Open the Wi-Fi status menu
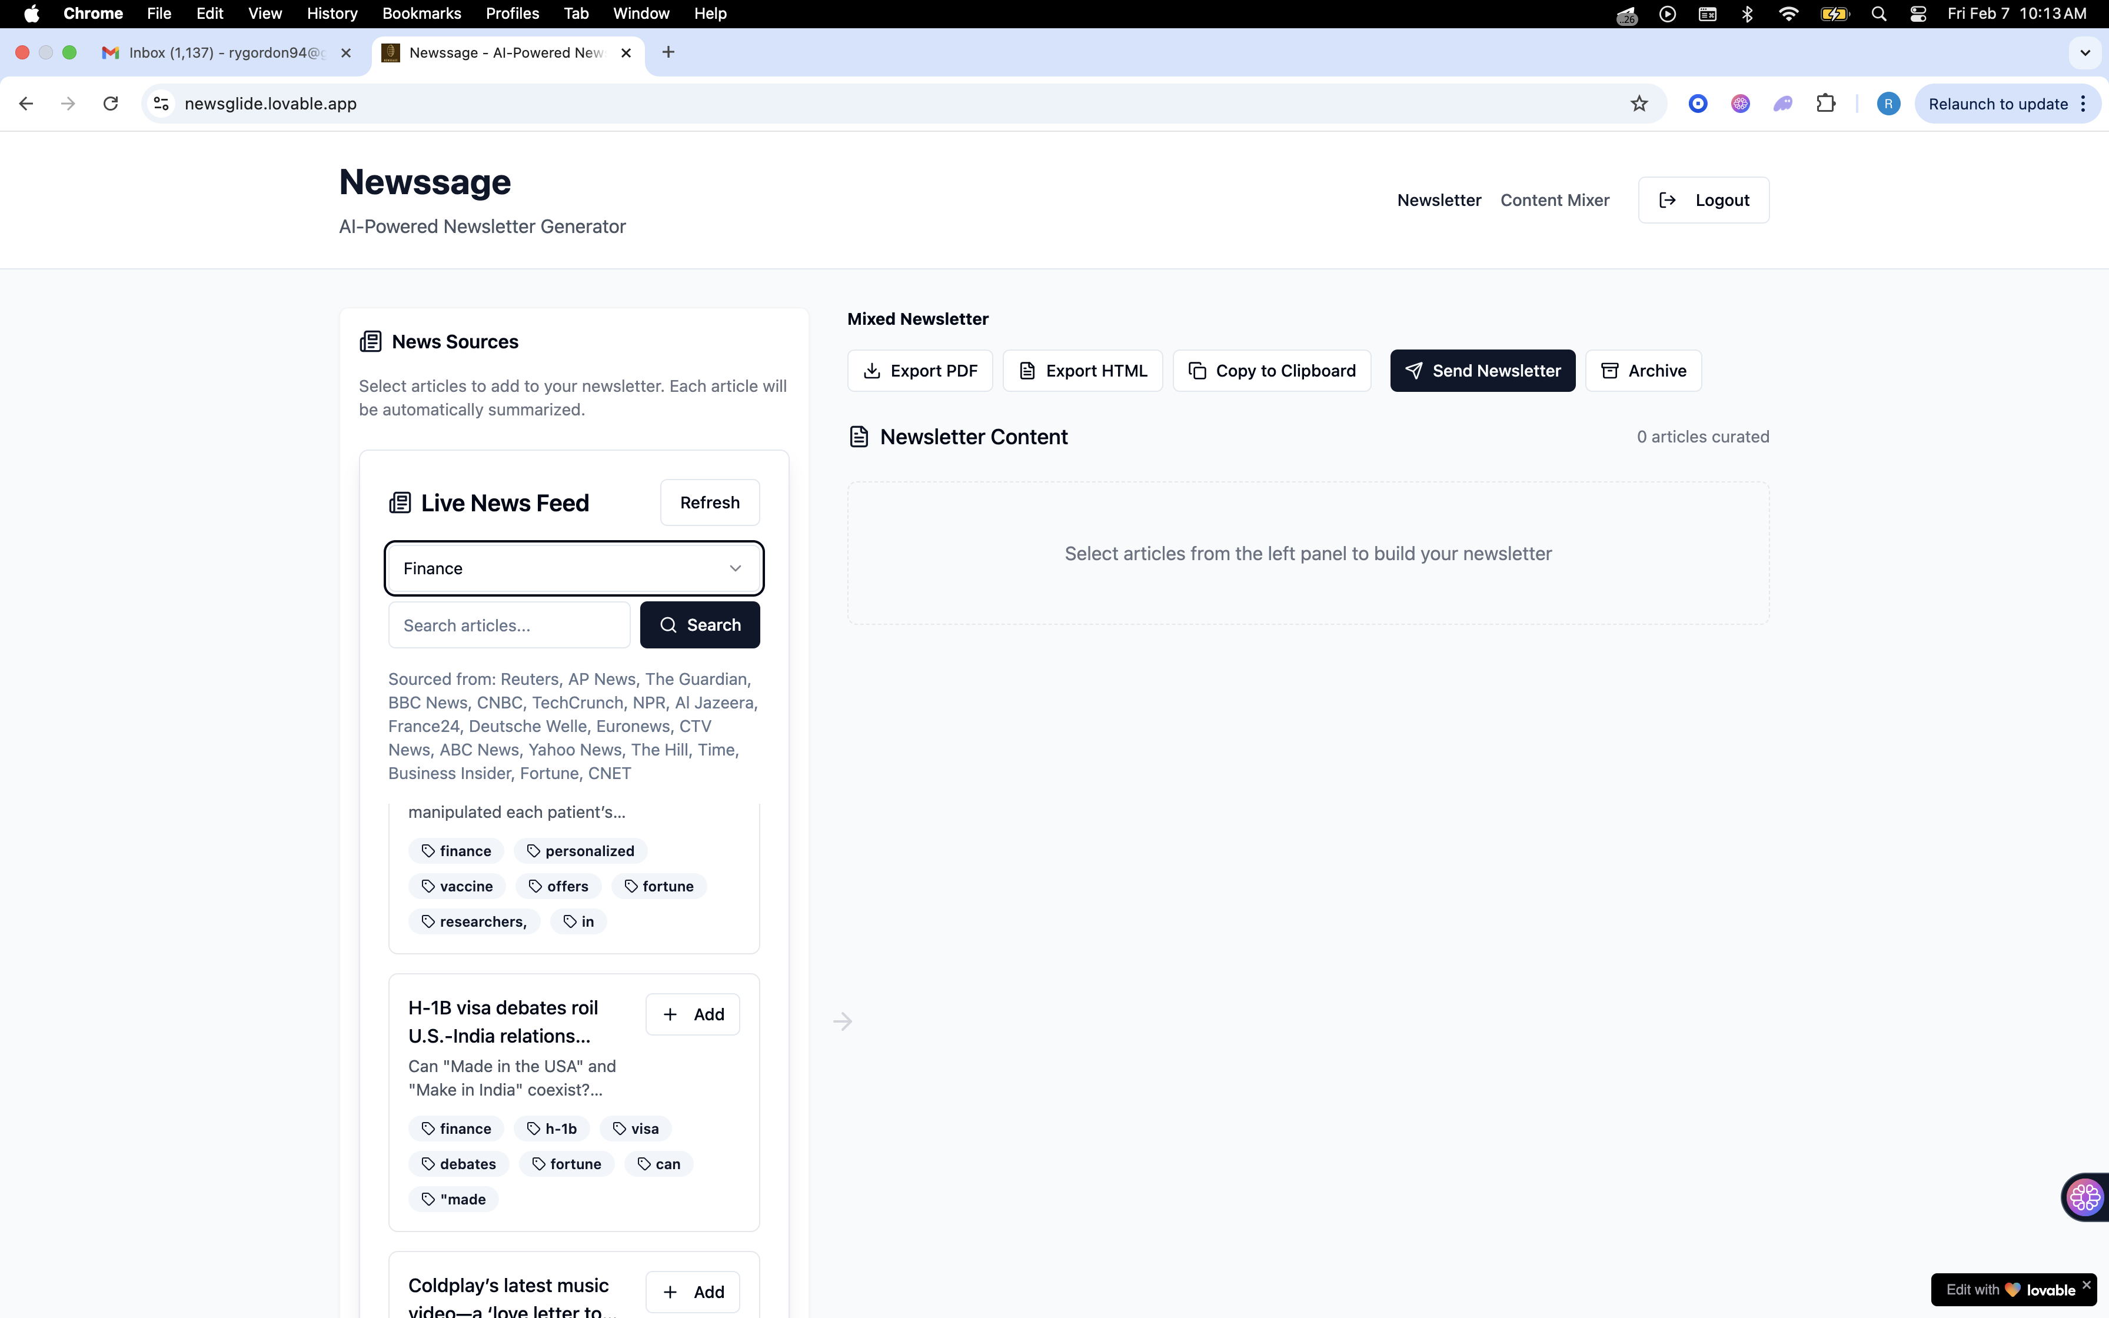 1788,14
